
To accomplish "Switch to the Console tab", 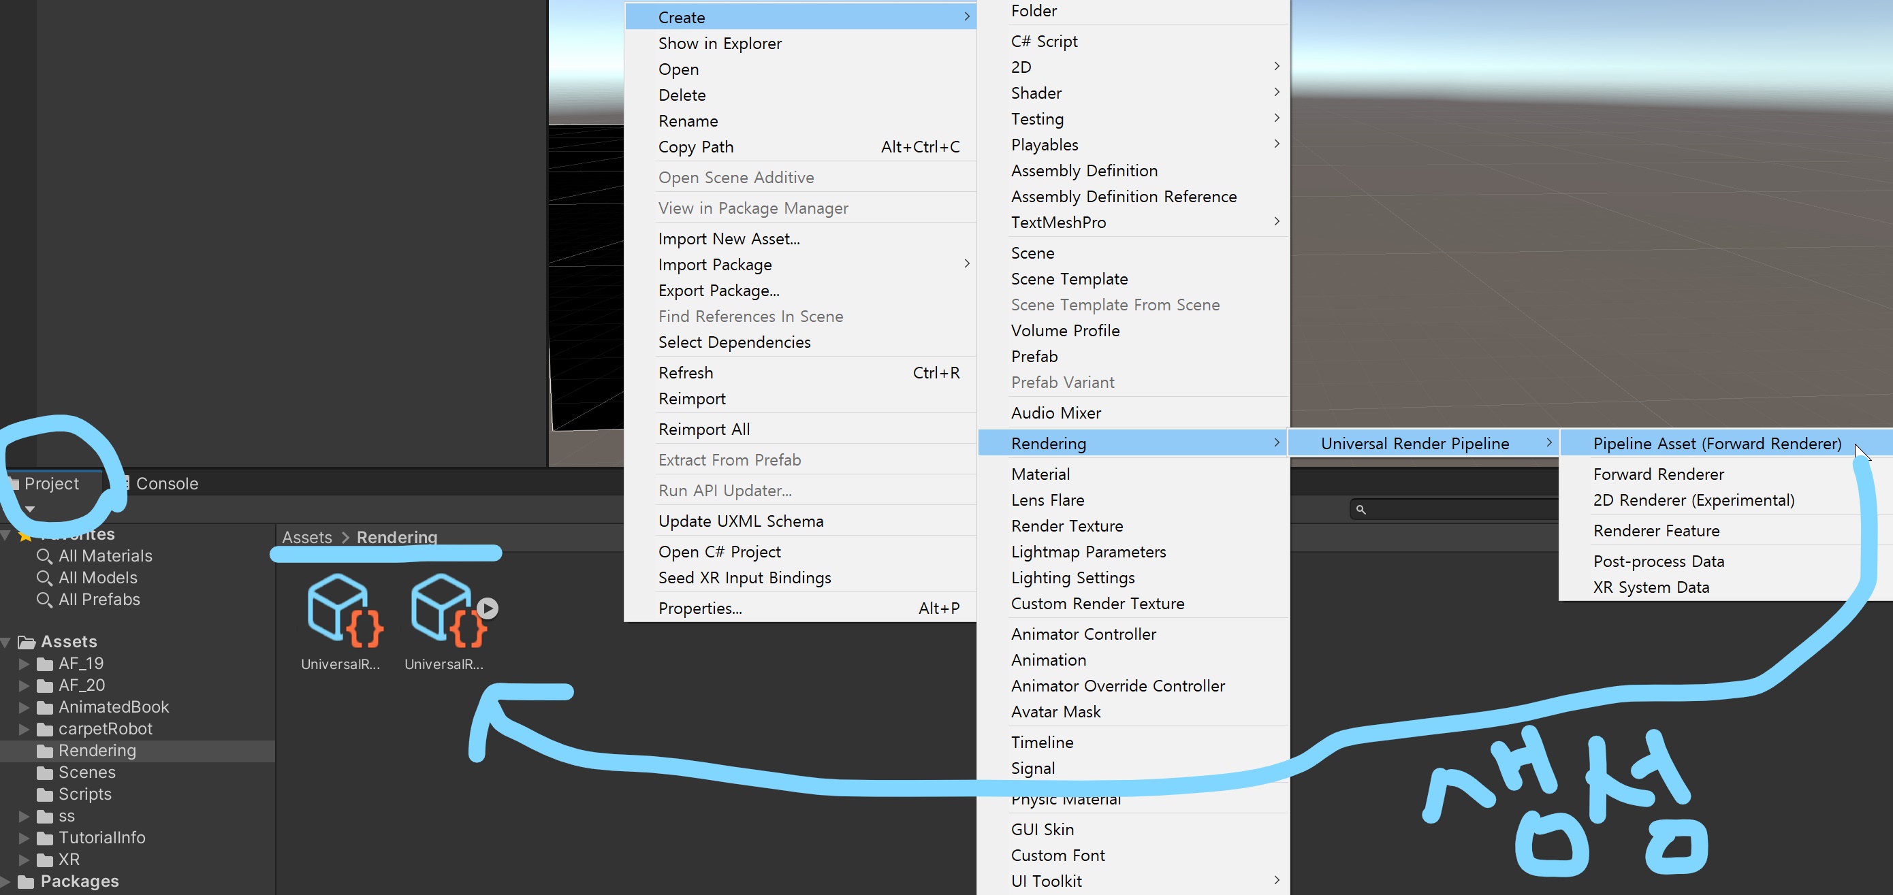I will pos(166,483).
